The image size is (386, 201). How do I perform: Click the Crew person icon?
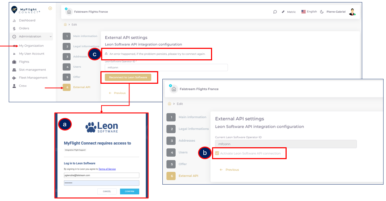[14, 86]
